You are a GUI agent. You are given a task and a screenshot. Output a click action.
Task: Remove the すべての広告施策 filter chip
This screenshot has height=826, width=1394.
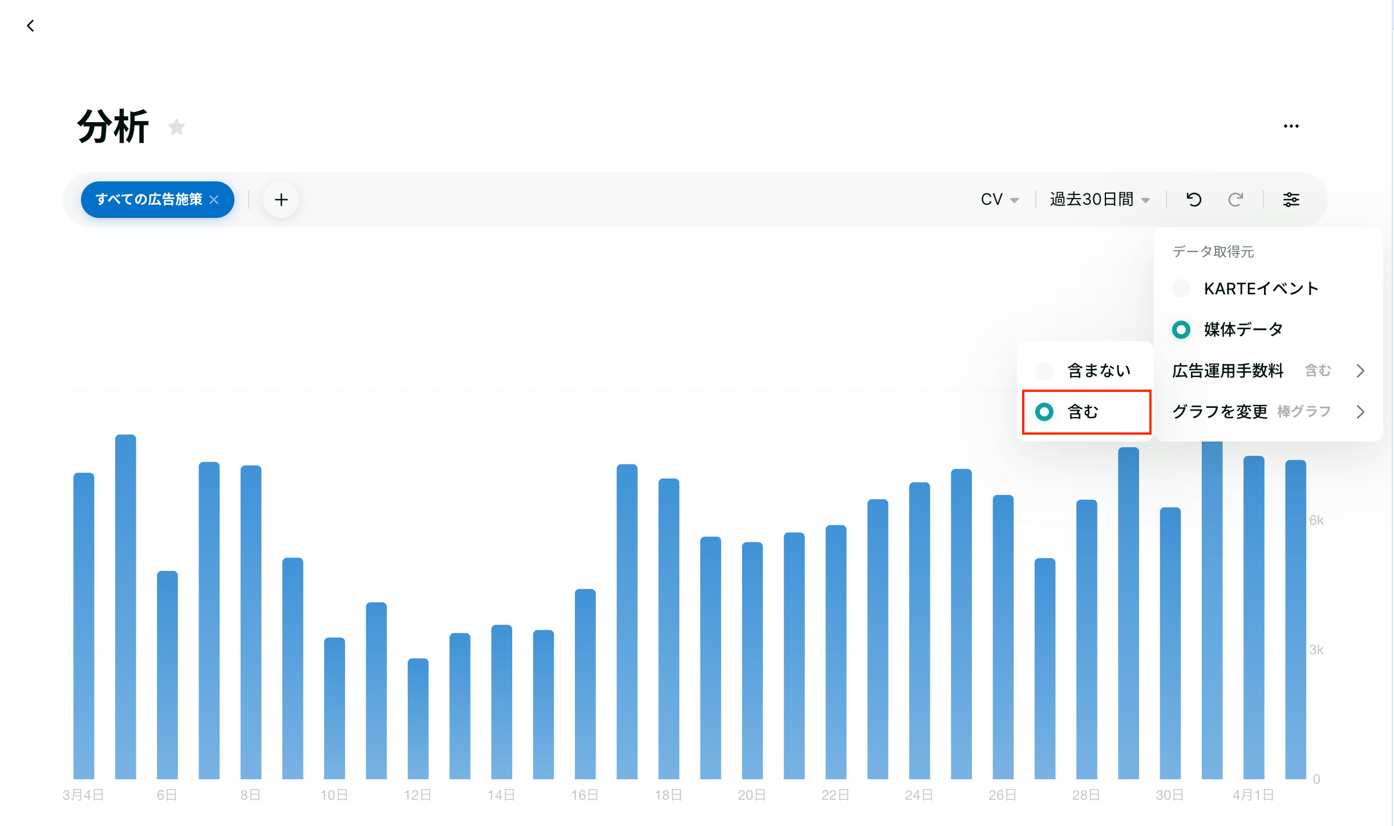(x=214, y=200)
